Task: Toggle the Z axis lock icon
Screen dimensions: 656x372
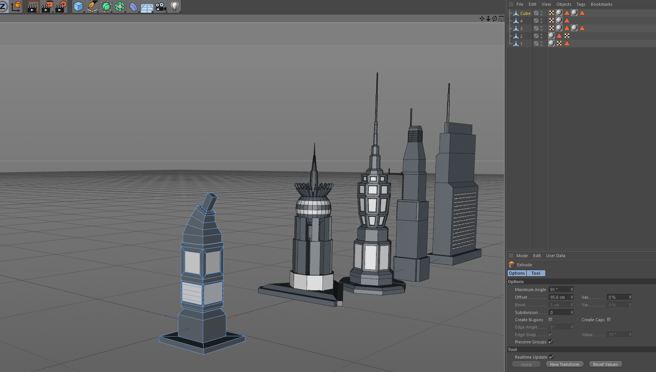Action: point(3,6)
